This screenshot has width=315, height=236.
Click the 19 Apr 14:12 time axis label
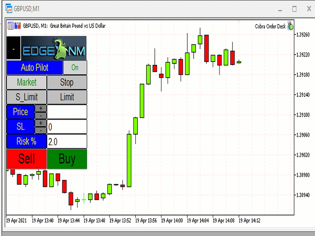tap(250, 221)
